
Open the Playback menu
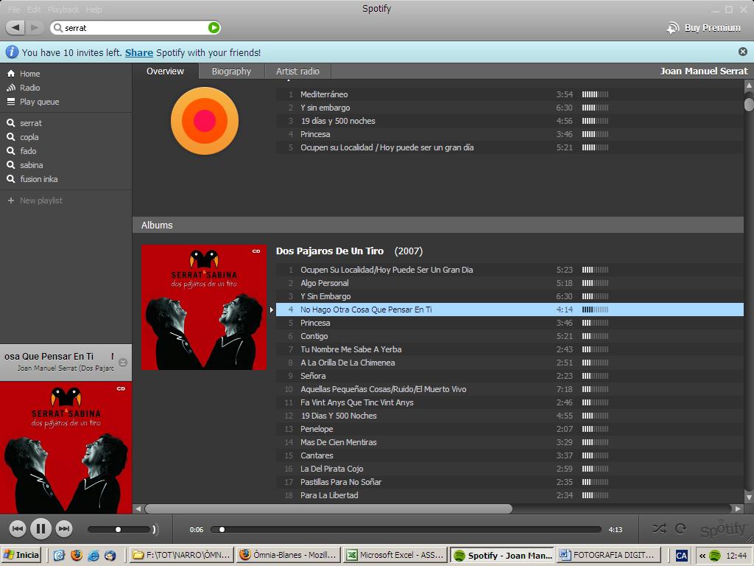coord(63,9)
